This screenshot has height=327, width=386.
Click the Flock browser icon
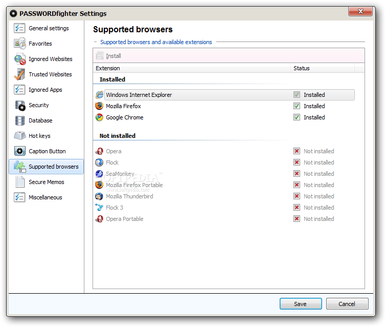tap(99, 162)
